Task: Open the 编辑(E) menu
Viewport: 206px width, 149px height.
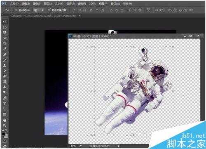Action: [26, 4]
